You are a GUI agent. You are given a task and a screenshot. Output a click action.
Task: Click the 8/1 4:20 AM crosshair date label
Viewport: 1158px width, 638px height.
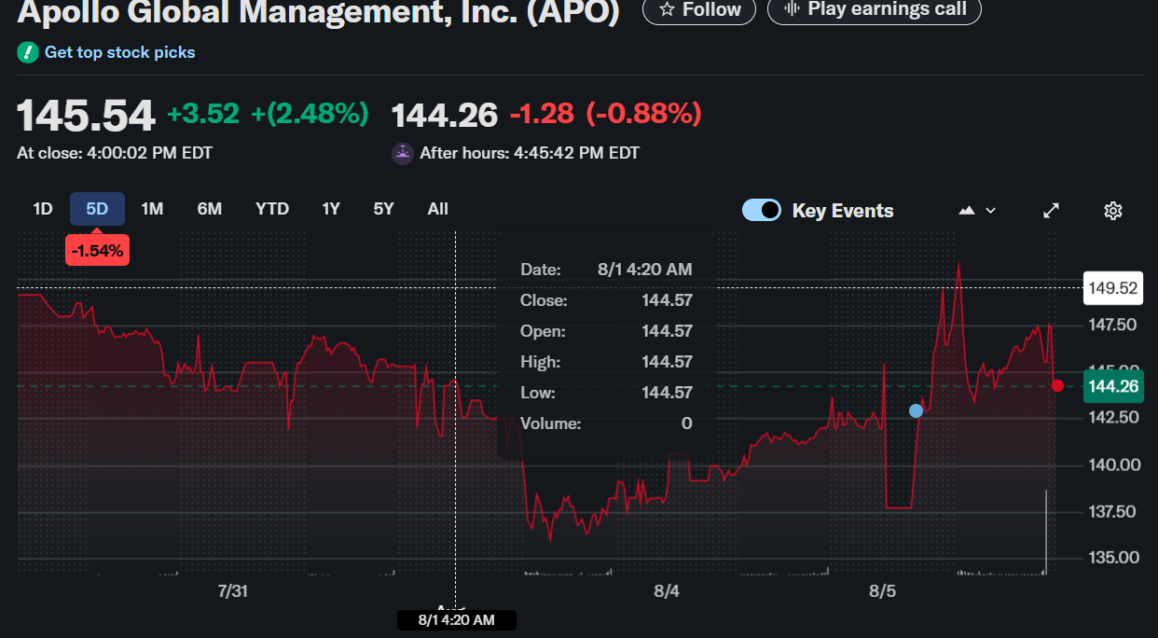(456, 620)
